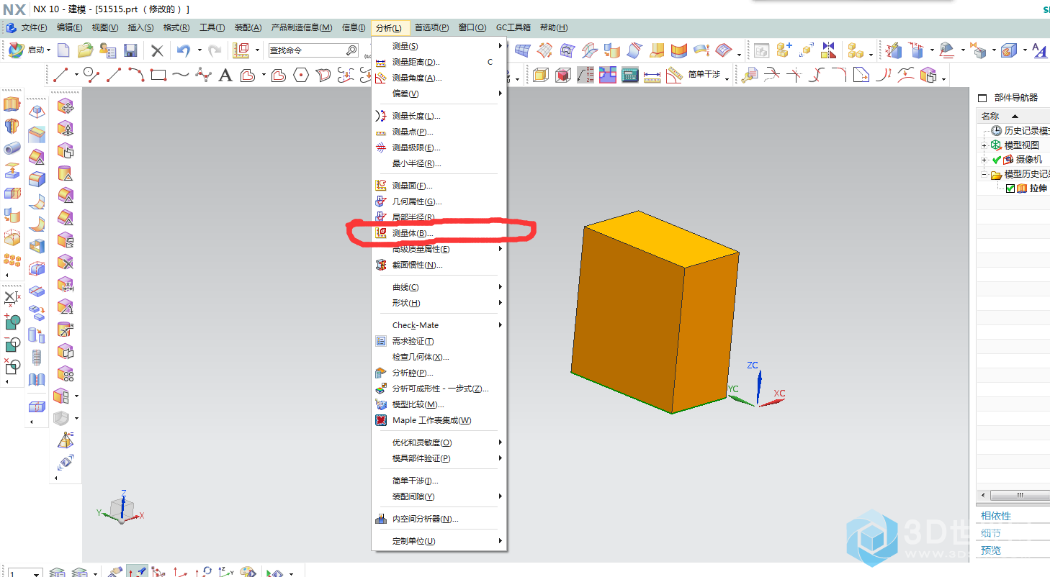This screenshot has height=577, width=1050.
Task: Switch to static wireframe cube view
Action: click(541, 75)
